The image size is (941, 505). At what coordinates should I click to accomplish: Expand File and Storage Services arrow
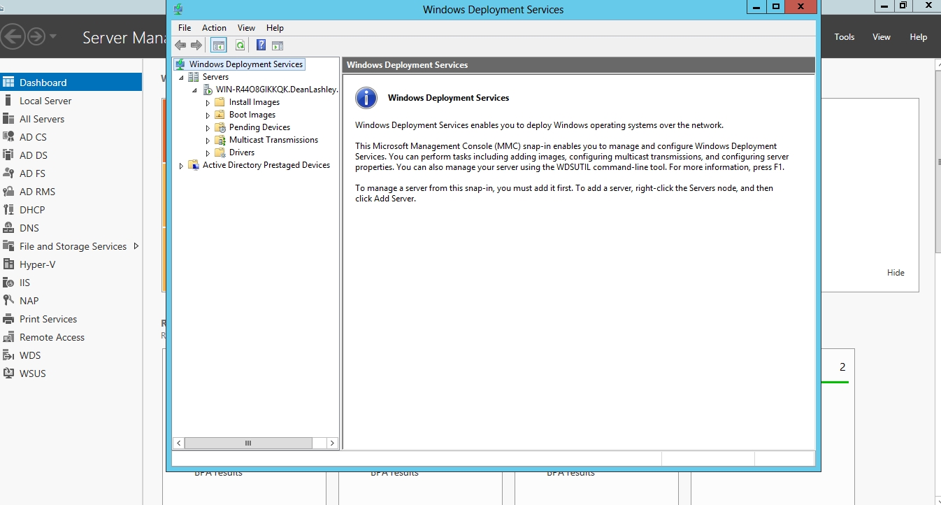pyautogui.click(x=136, y=246)
